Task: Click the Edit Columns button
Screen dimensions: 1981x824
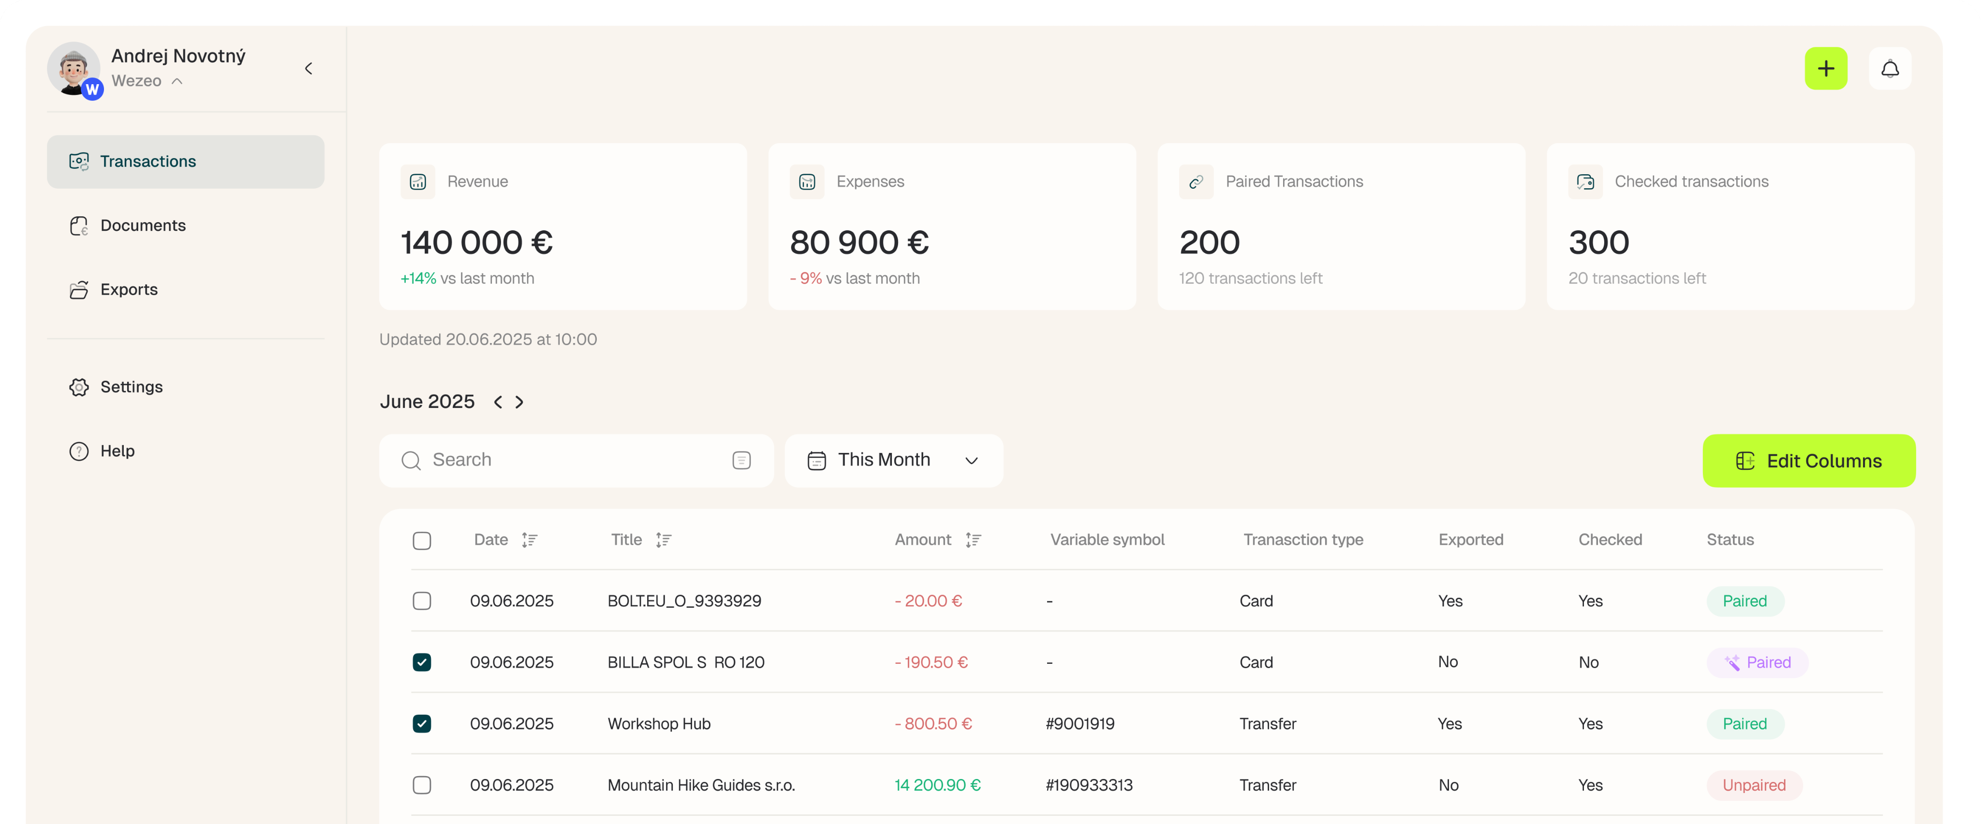Action: [1808, 460]
